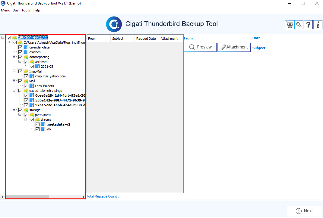Open the Tools menu
The height and width of the screenshot is (218, 323).
[26, 10]
